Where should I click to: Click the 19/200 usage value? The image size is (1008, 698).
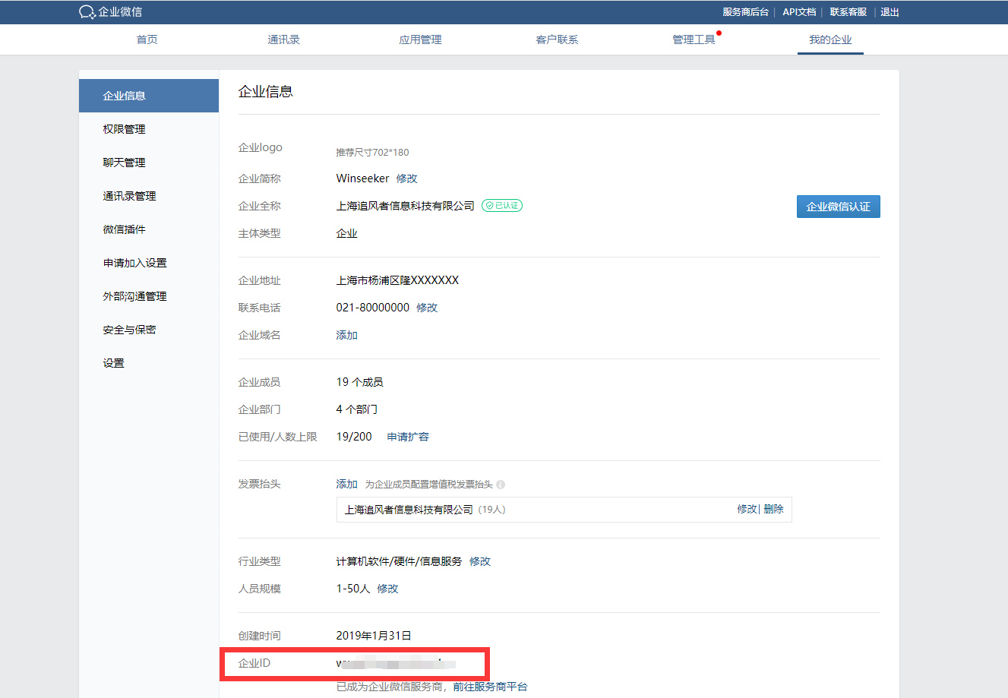tap(354, 437)
